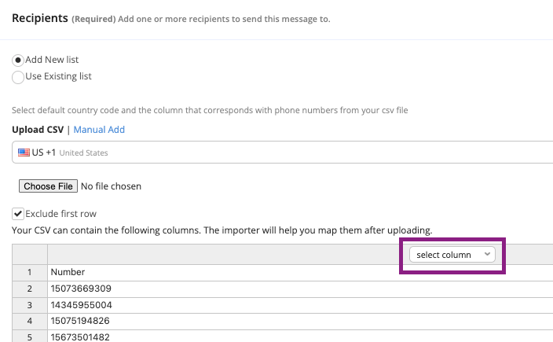Open the select column dropdown
553x342 pixels.
tap(452, 255)
